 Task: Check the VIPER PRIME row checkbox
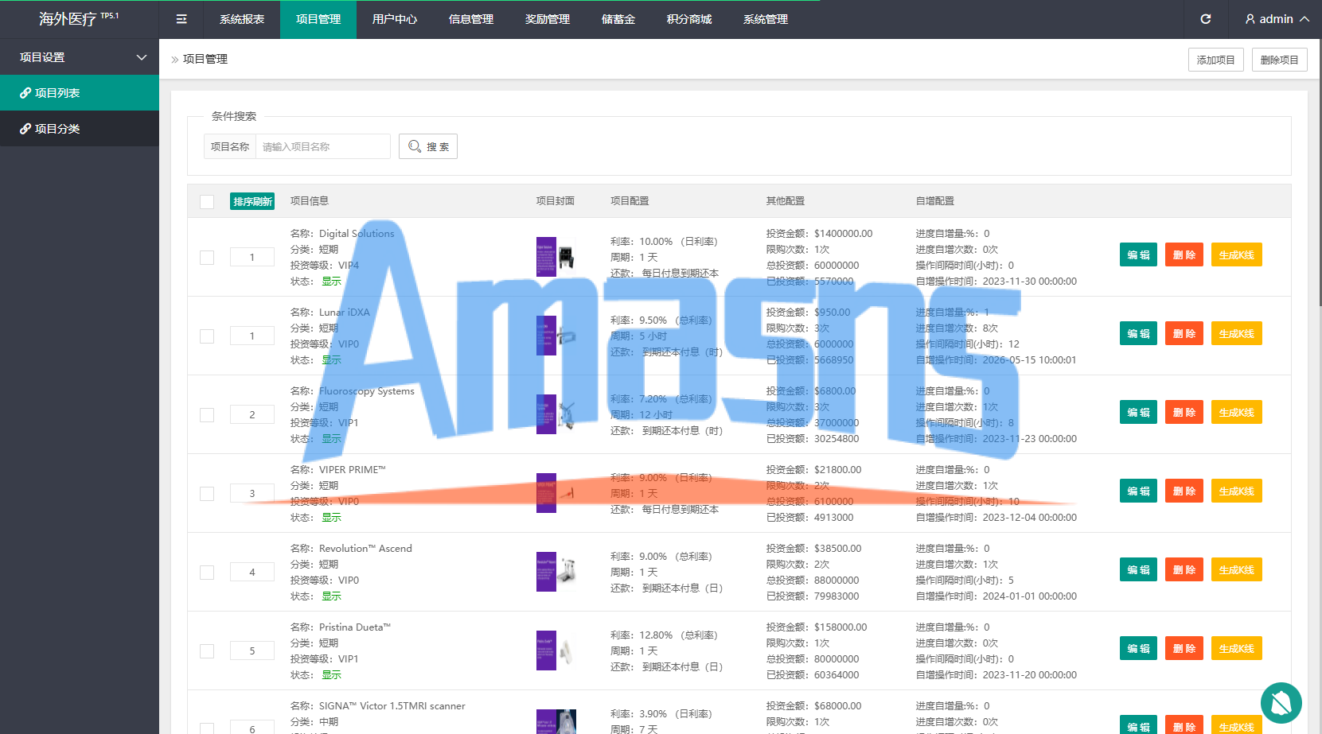tap(207, 493)
